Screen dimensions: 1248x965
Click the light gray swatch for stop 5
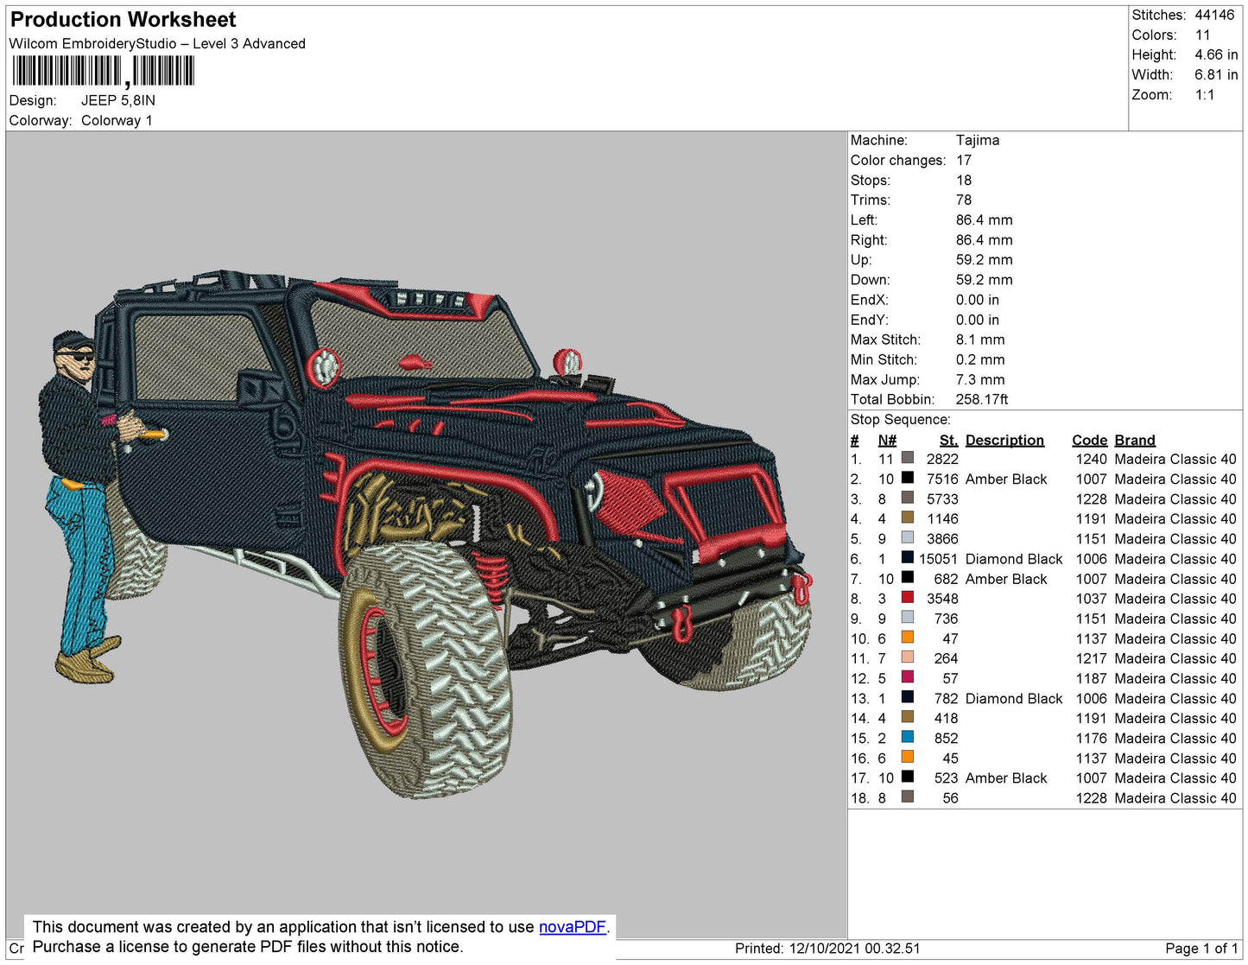[x=908, y=537]
